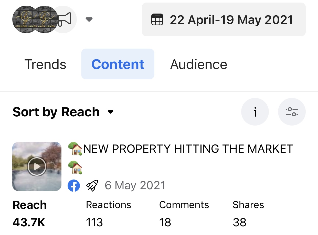This screenshot has width=318, height=235.
Task: Open the NEW PROPERTY HITTING THE MARKET post
Action: click(x=188, y=149)
